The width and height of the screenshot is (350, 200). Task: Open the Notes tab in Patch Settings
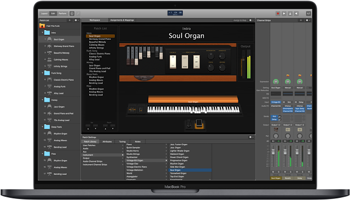coord(138,142)
